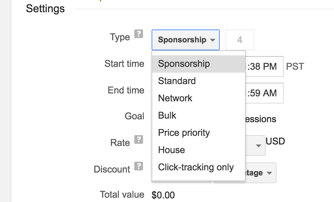The width and height of the screenshot is (334, 202).
Task: Click the Settings section heading
Action: click(45, 9)
